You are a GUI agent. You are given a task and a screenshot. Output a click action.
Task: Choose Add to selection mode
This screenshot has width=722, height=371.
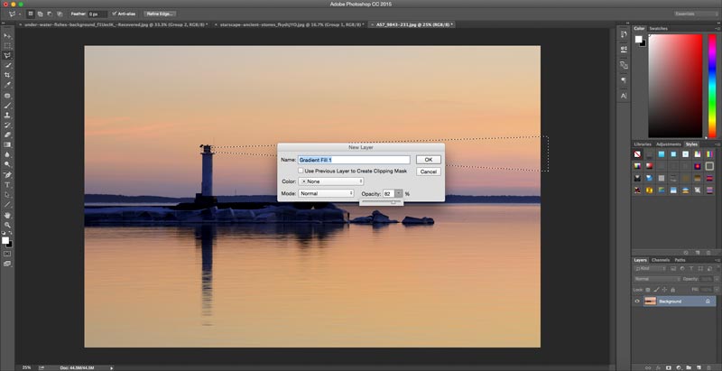pyautogui.click(x=40, y=14)
